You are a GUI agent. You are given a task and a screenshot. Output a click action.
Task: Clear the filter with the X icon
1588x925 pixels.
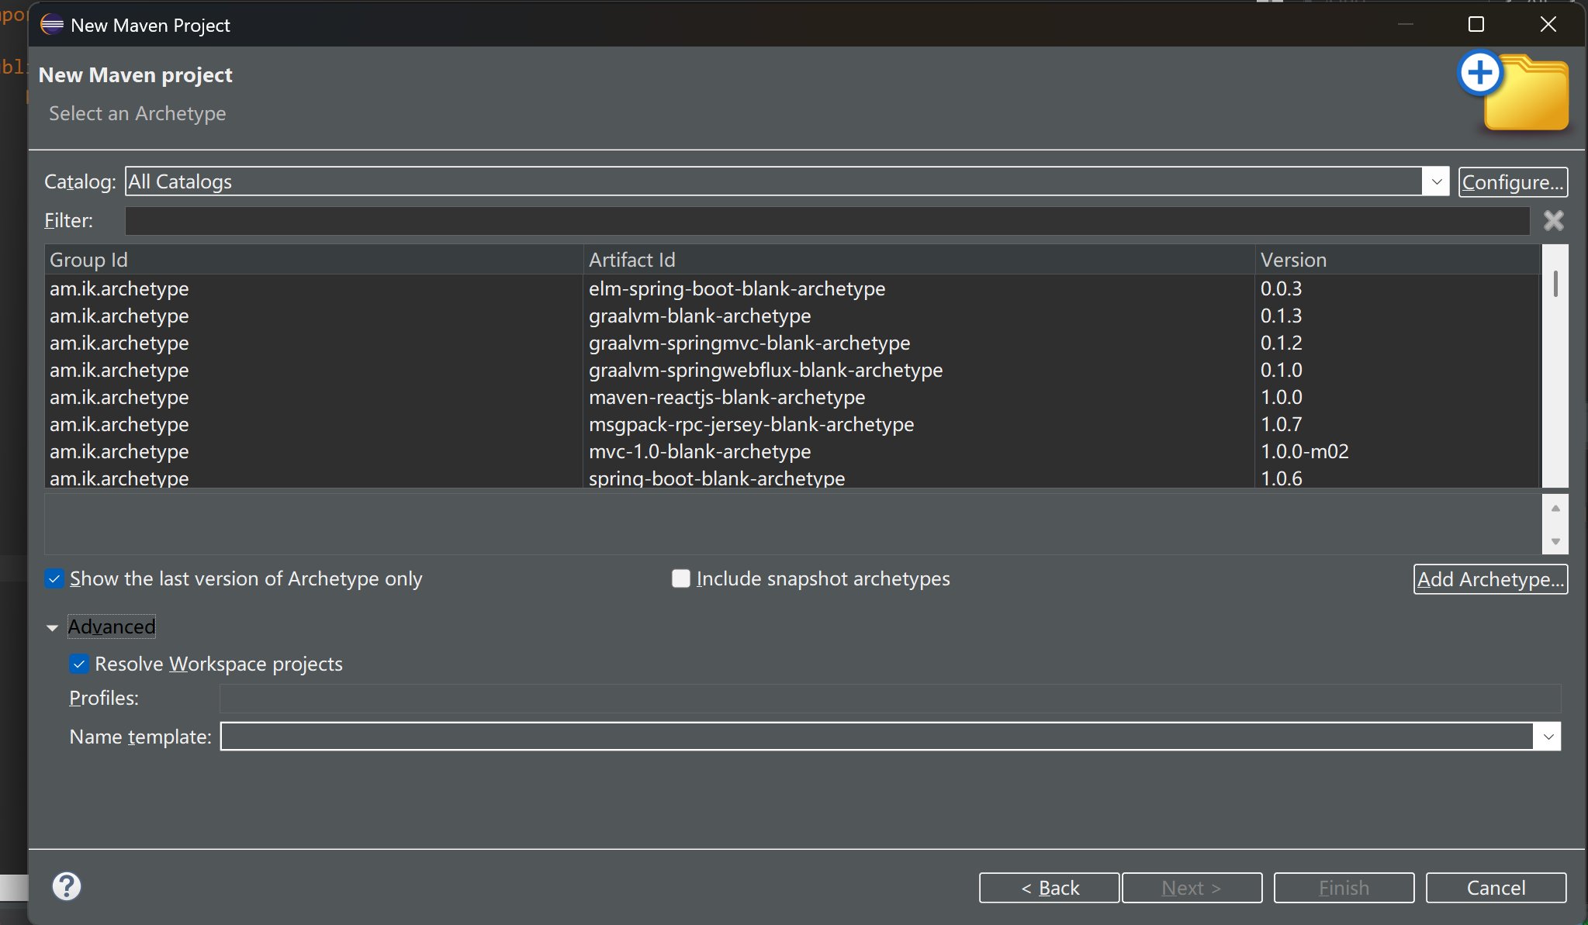1553,221
